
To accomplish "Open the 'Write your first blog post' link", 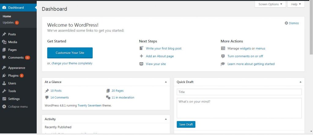I will [164, 48].
